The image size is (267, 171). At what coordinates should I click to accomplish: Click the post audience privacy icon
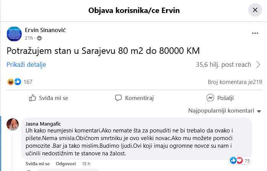(39, 38)
